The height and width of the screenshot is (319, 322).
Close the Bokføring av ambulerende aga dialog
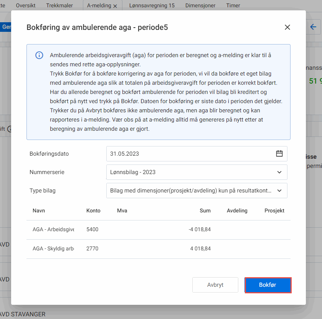287,27
